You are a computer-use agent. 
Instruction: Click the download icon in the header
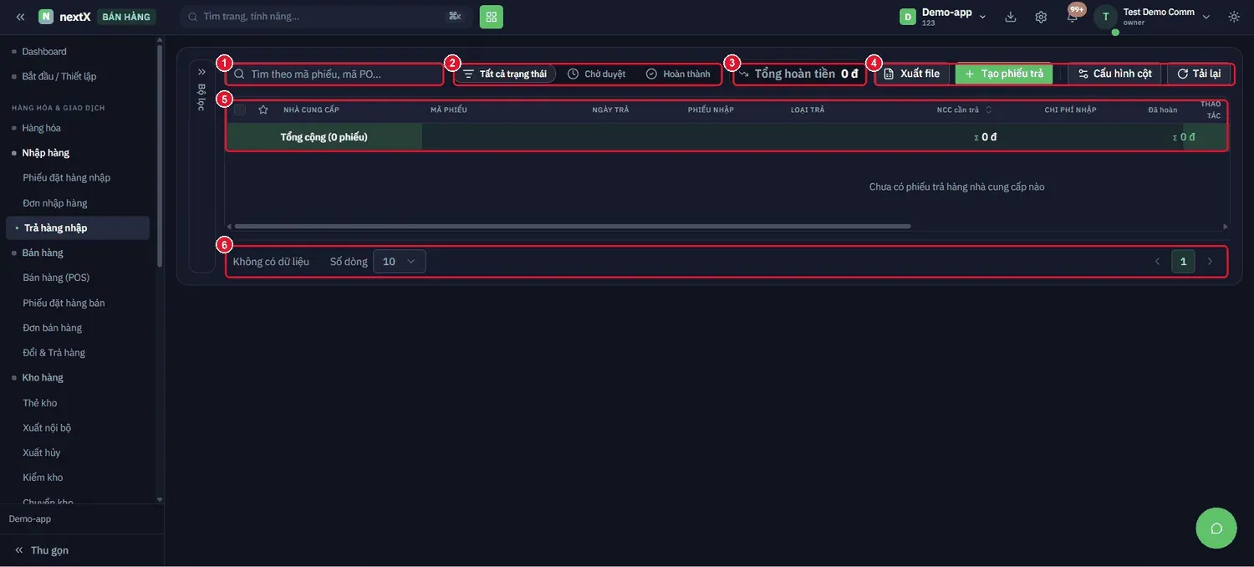[x=1011, y=17]
